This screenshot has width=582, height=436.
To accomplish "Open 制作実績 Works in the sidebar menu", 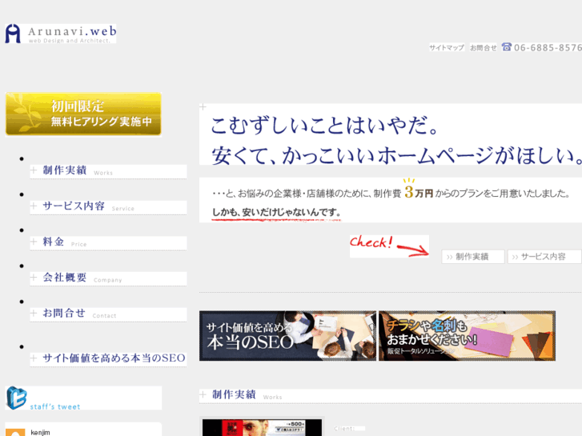I will click(x=108, y=170).
